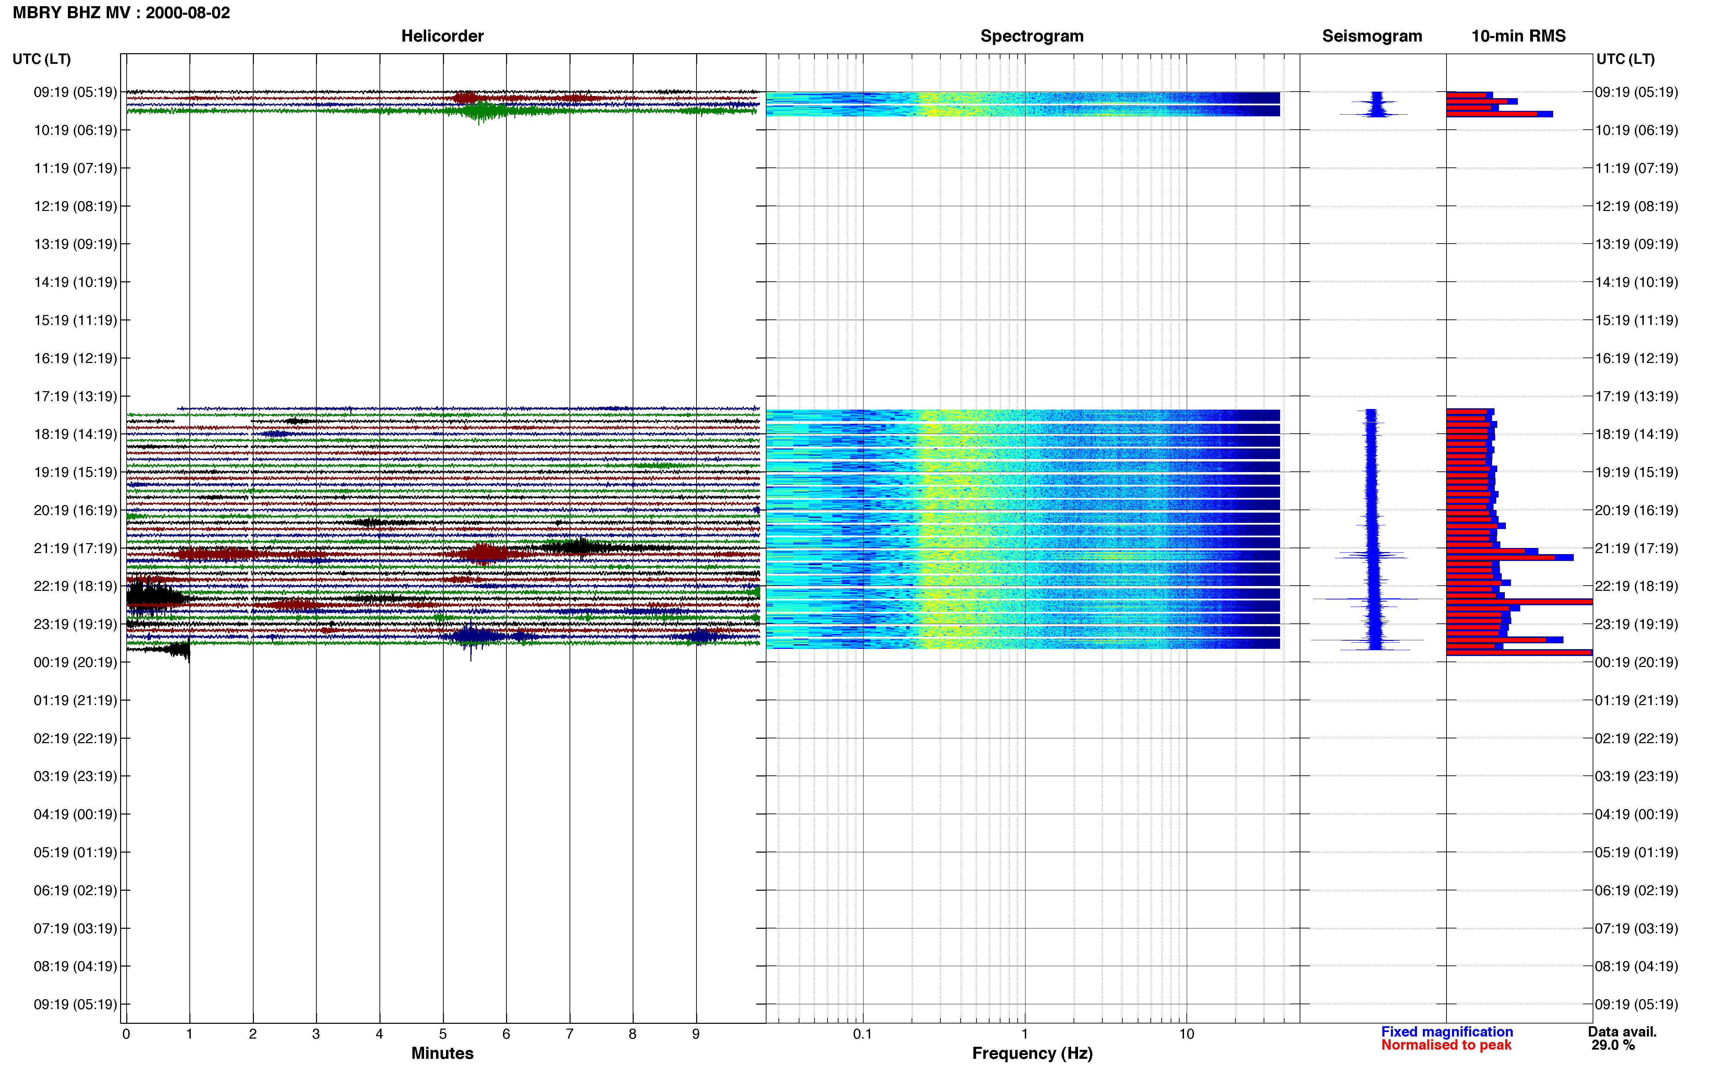Click the left '08:19 (04:19)' time label
This screenshot has height=1077, width=1722.
(x=75, y=966)
